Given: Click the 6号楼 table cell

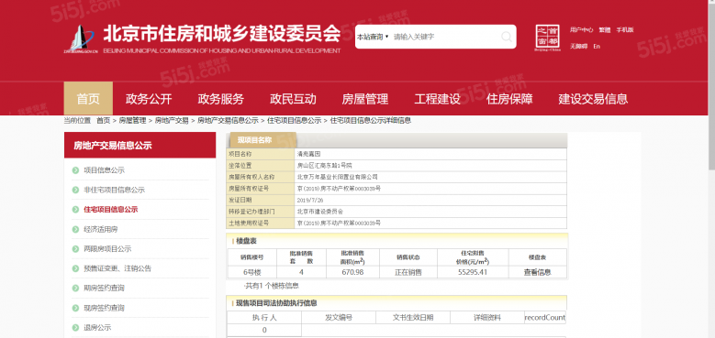Looking at the screenshot, I should (x=252, y=272).
